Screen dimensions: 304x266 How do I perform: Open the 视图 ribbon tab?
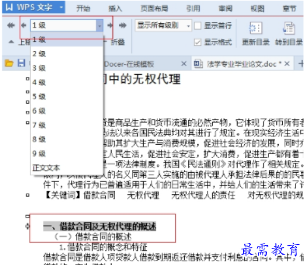point(257,8)
